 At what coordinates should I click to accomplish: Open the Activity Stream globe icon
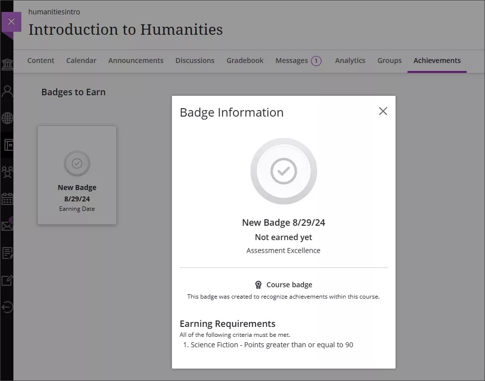click(7, 118)
